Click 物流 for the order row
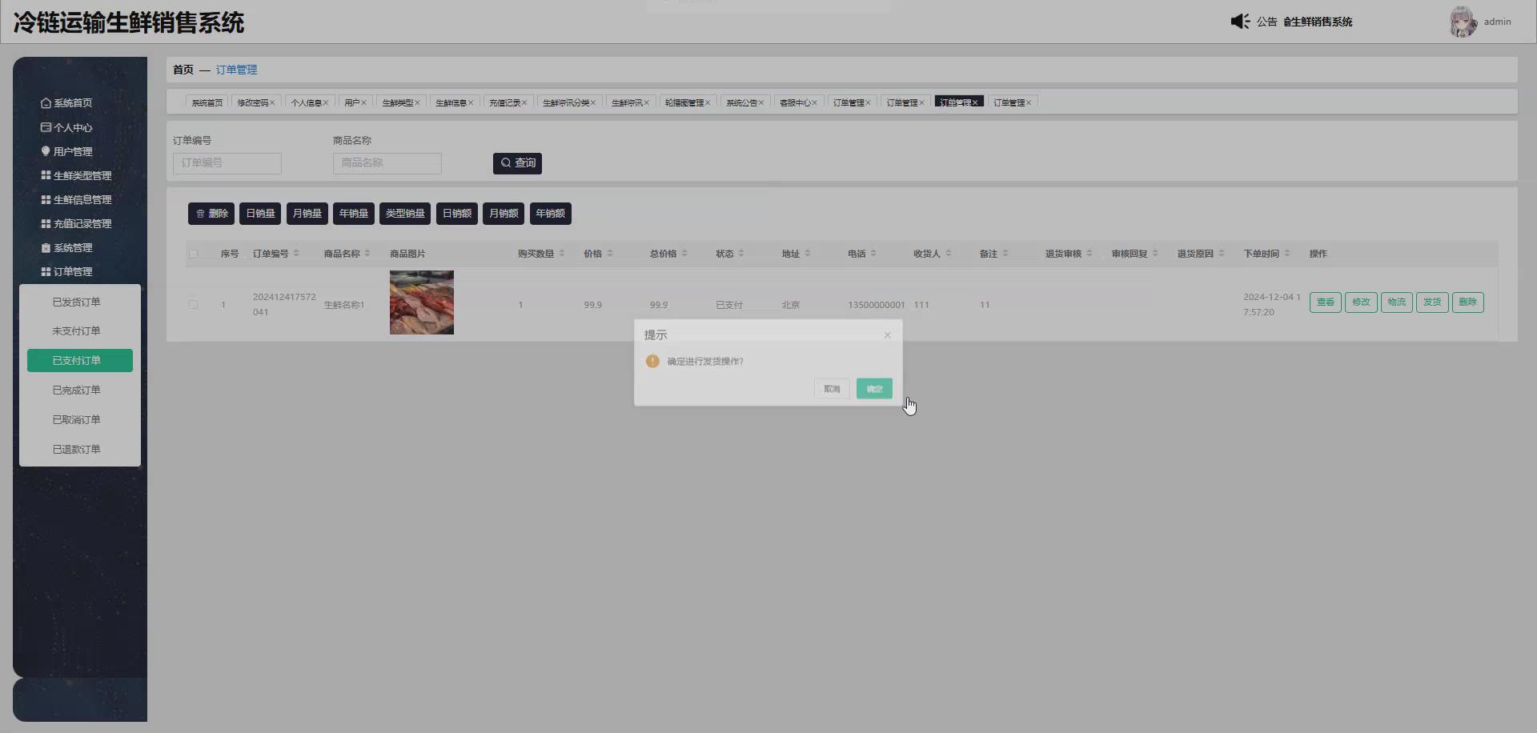The image size is (1537, 733). (1397, 302)
